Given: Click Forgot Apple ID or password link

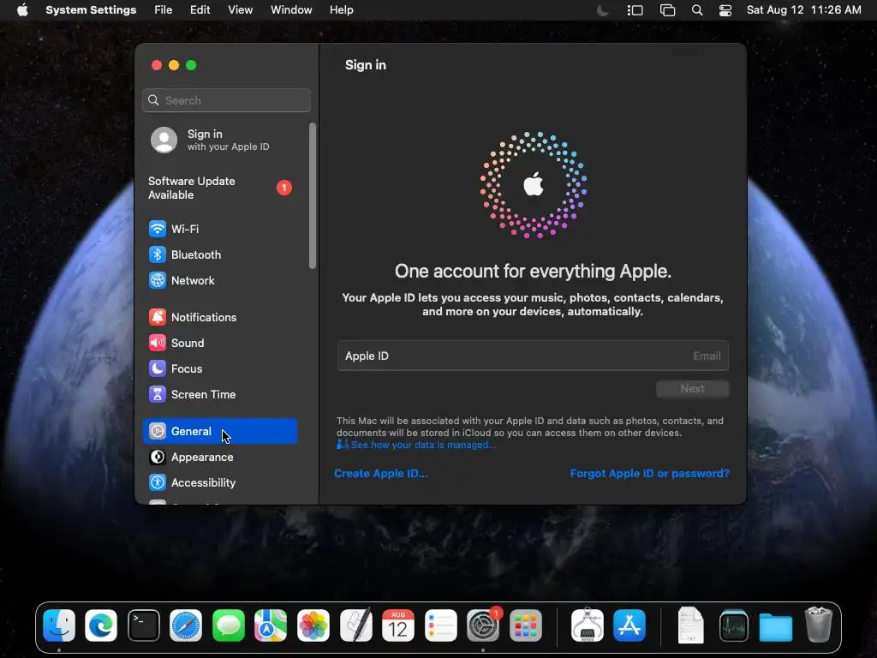Looking at the screenshot, I should (649, 473).
